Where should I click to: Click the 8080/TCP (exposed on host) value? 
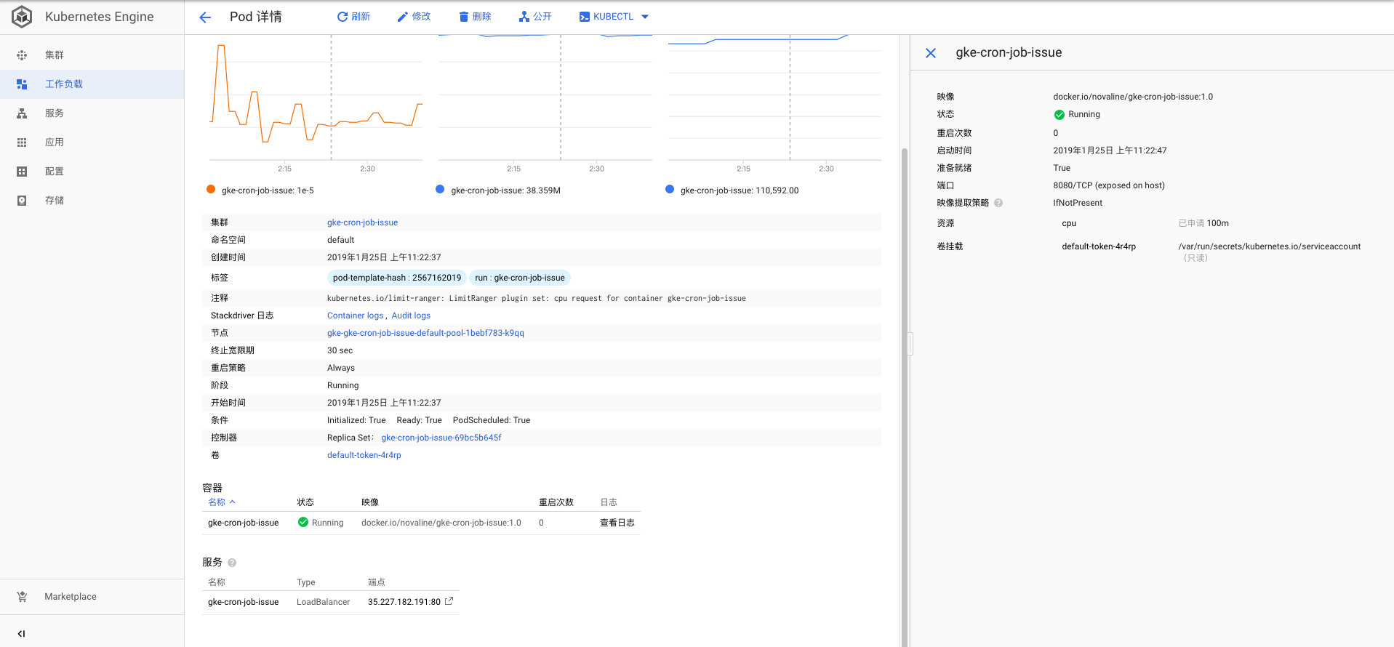[1109, 185]
